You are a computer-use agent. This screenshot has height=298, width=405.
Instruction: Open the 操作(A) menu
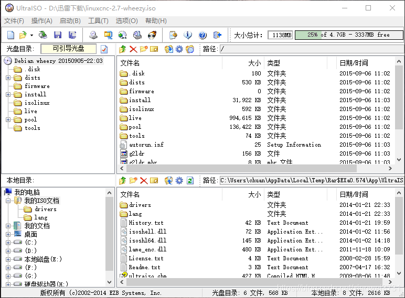(42, 20)
